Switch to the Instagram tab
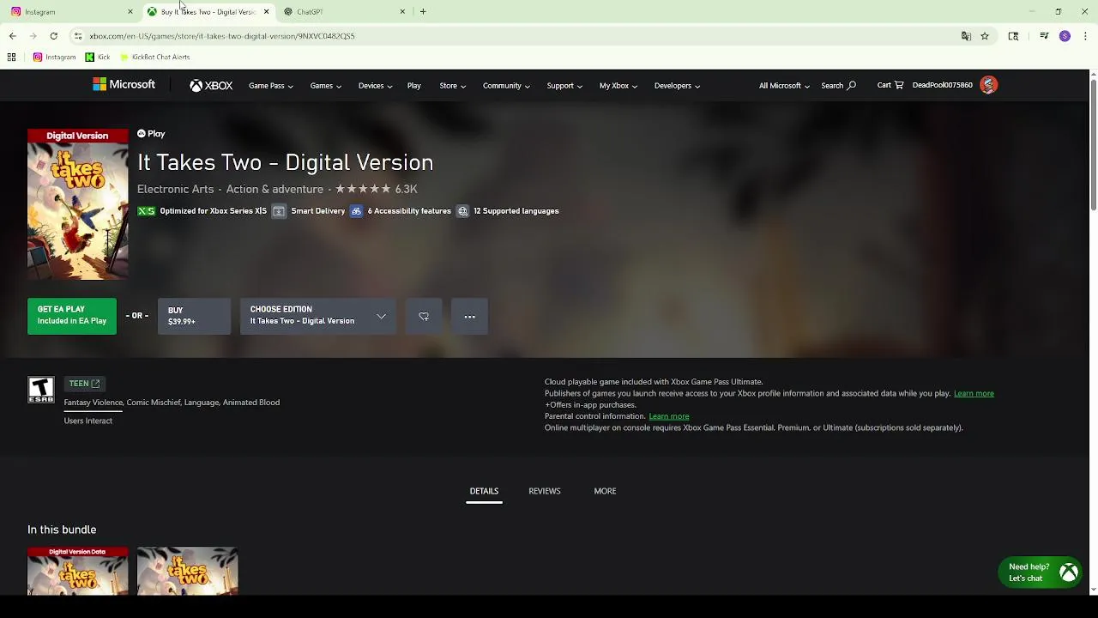The width and height of the screenshot is (1098, 618). coord(69,12)
